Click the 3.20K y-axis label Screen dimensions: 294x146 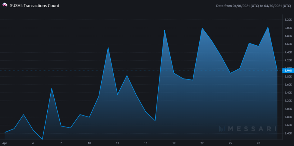288,101
